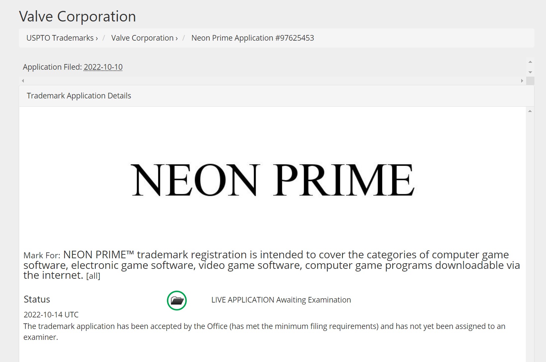Click the green folder status icon
The height and width of the screenshot is (362, 546).
[177, 301]
